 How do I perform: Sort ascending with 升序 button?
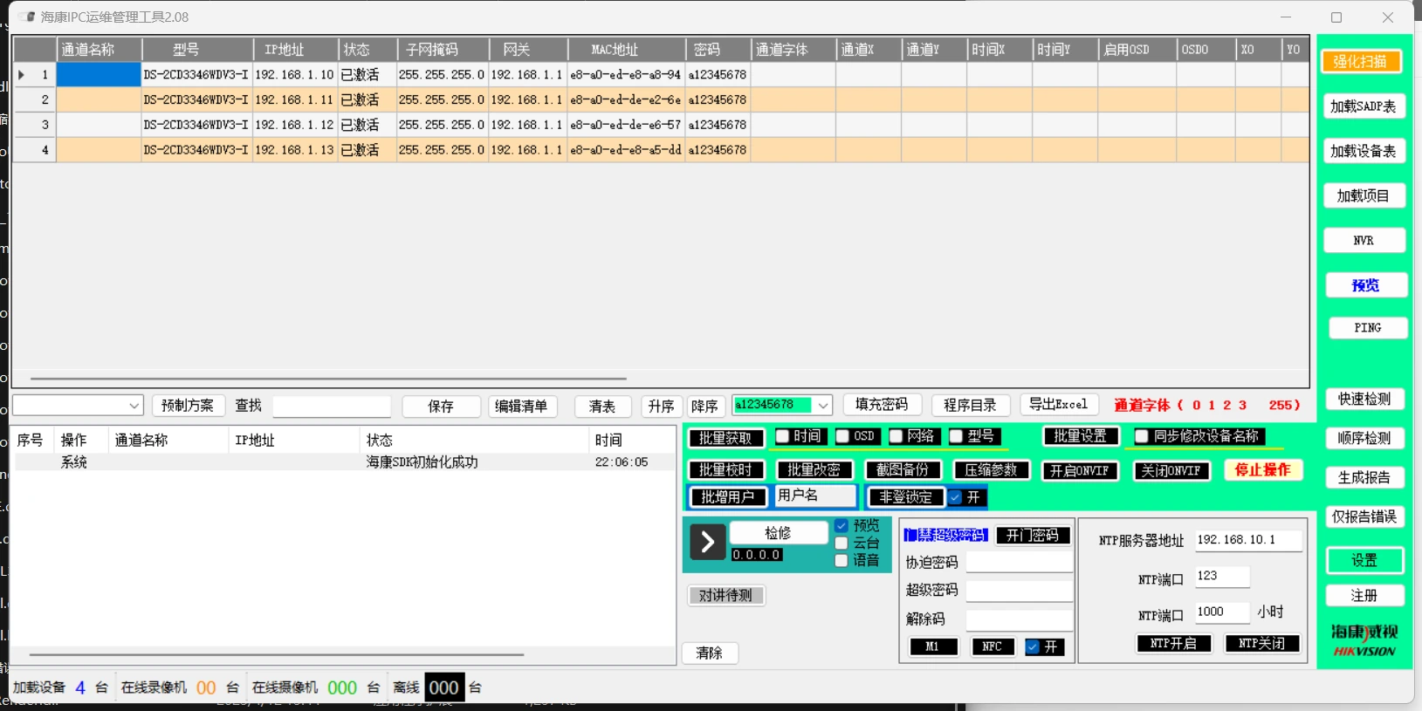661,407
